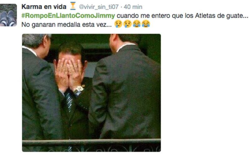Click the wristwatch in the photo
The height and width of the screenshot is (157, 249).
(x=78, y=90)
